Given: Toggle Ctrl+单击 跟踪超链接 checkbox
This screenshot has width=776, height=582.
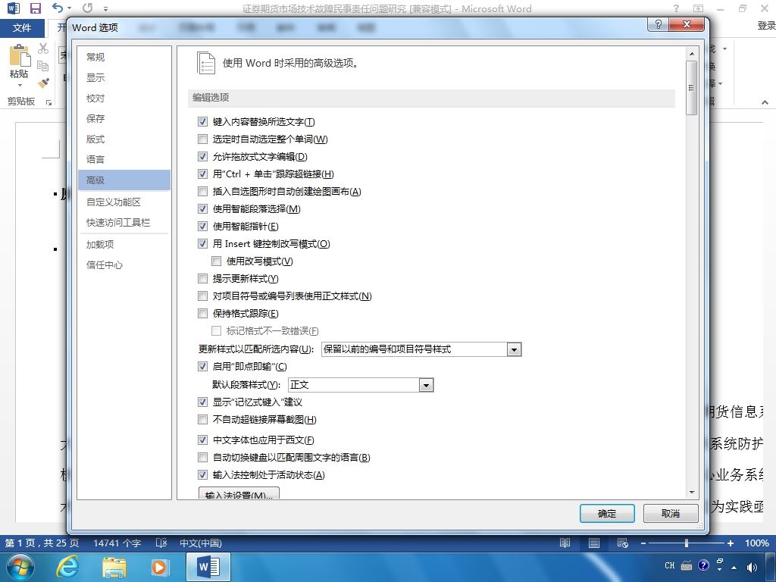Looking at the screenshot, I should tap(202, 174).
